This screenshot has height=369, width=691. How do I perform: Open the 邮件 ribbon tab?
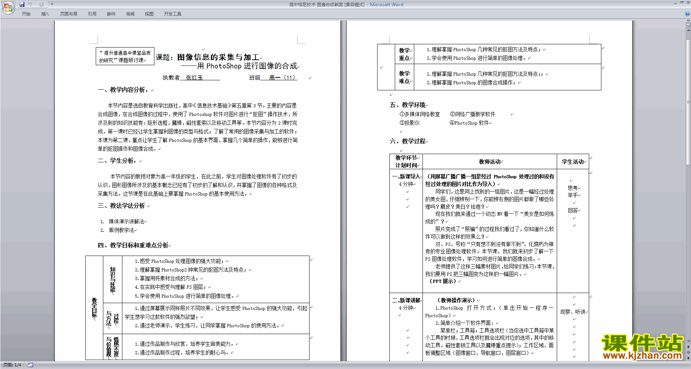[x=111, y=14]
